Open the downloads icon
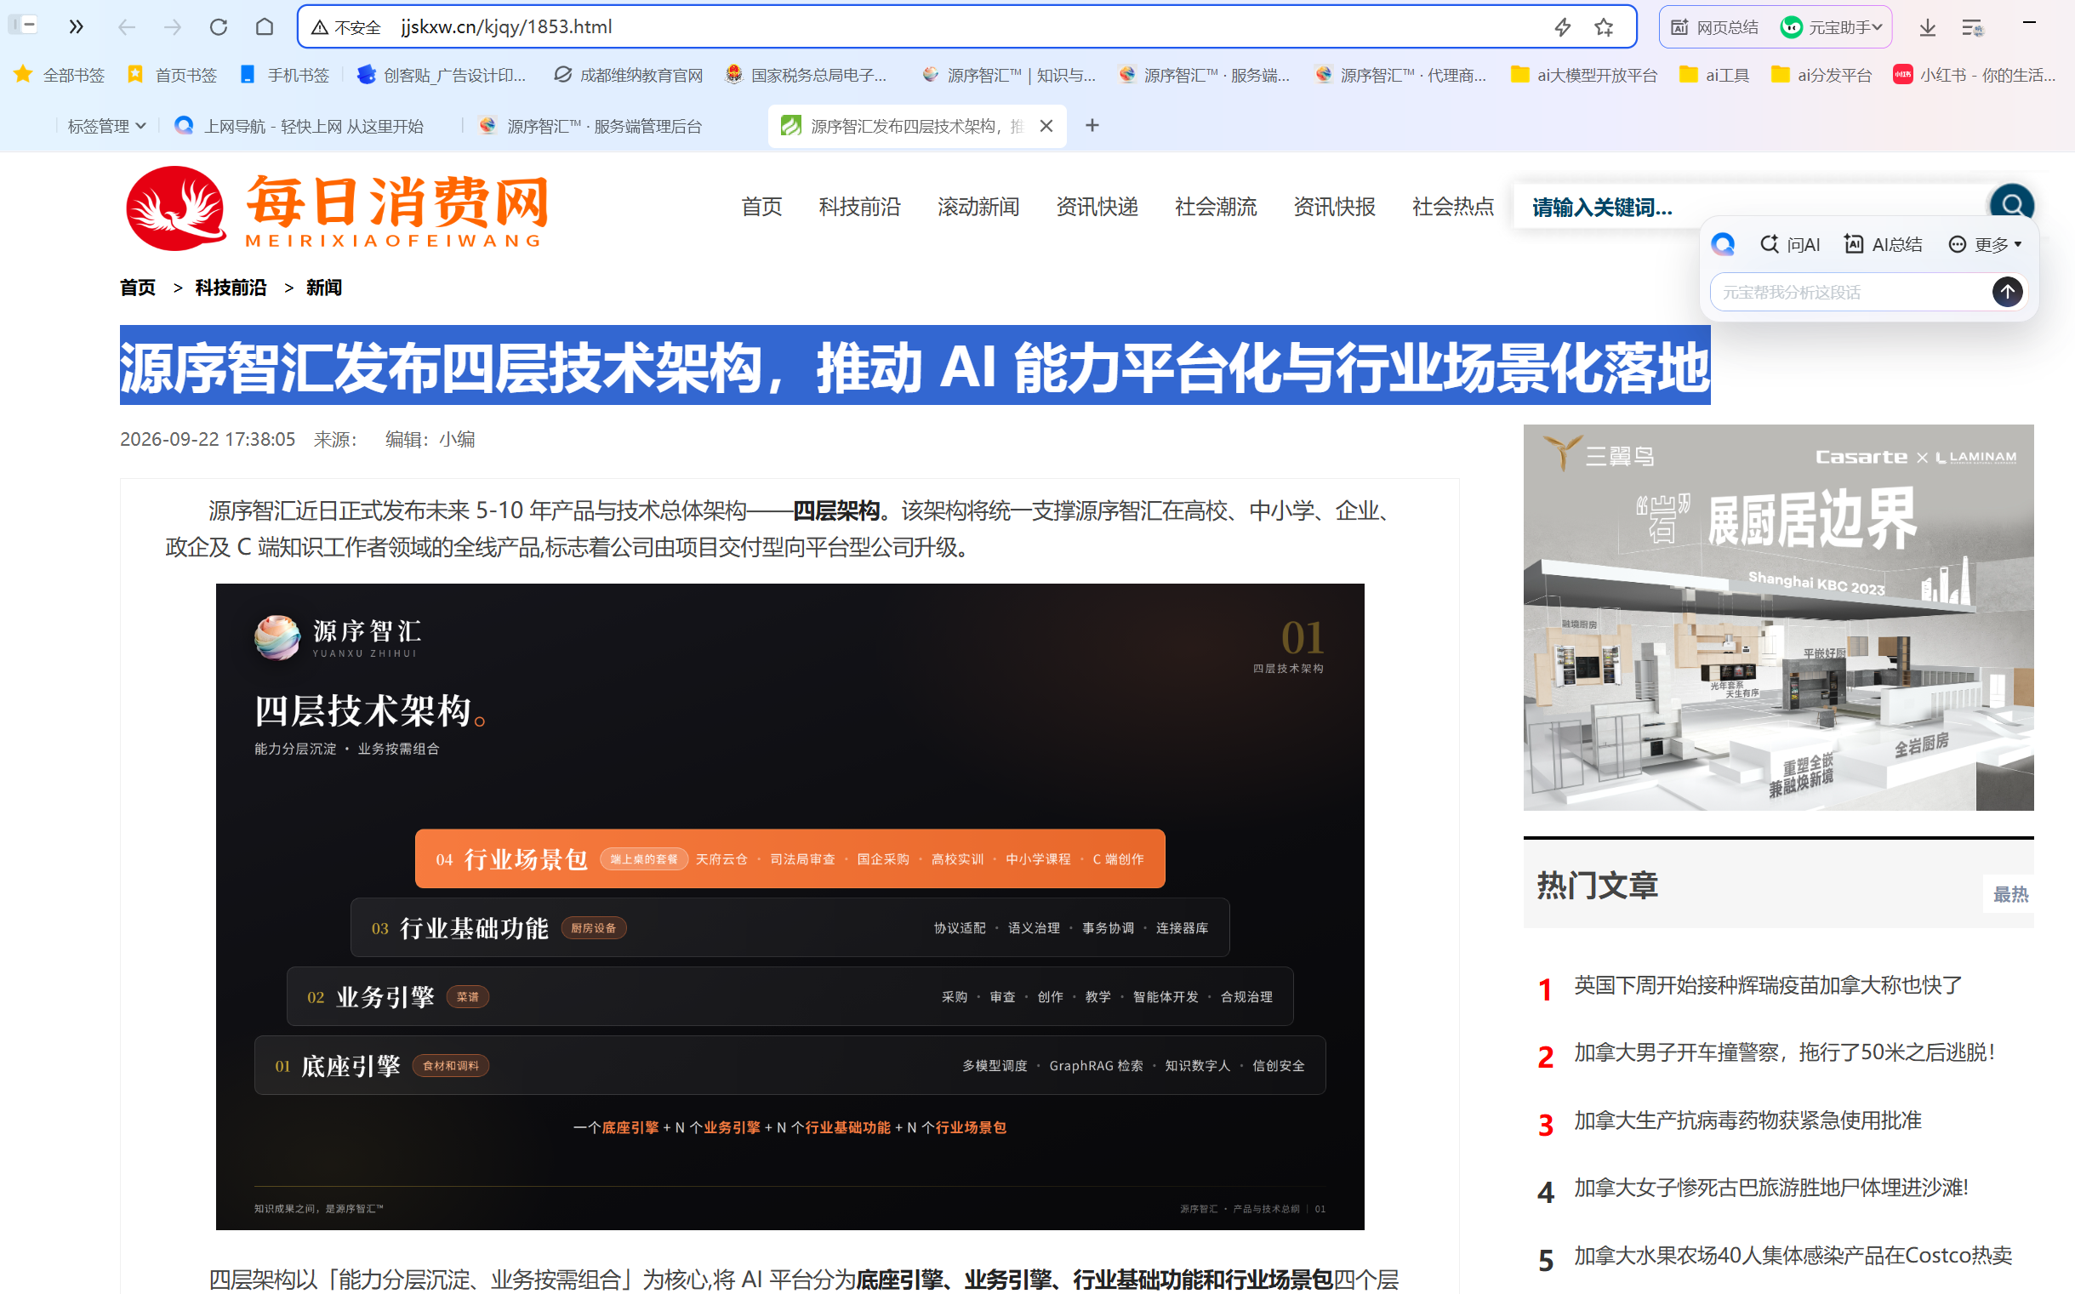The image size is (2075, 1294). coord(1927,27)
